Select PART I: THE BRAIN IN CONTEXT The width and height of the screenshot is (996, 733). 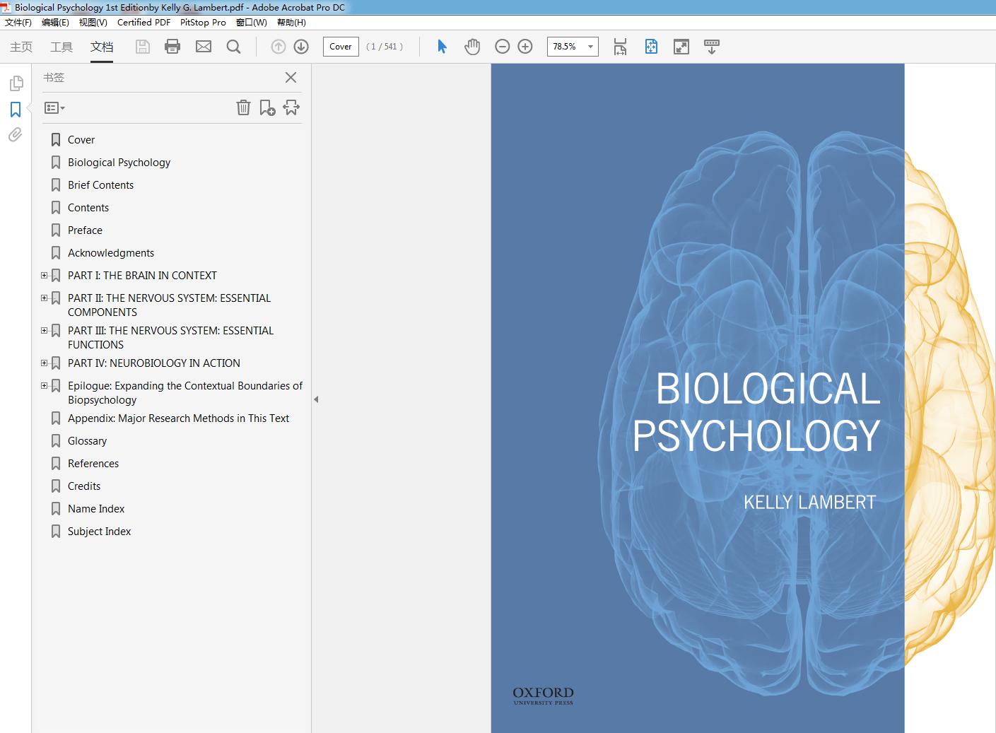[142, 276]
